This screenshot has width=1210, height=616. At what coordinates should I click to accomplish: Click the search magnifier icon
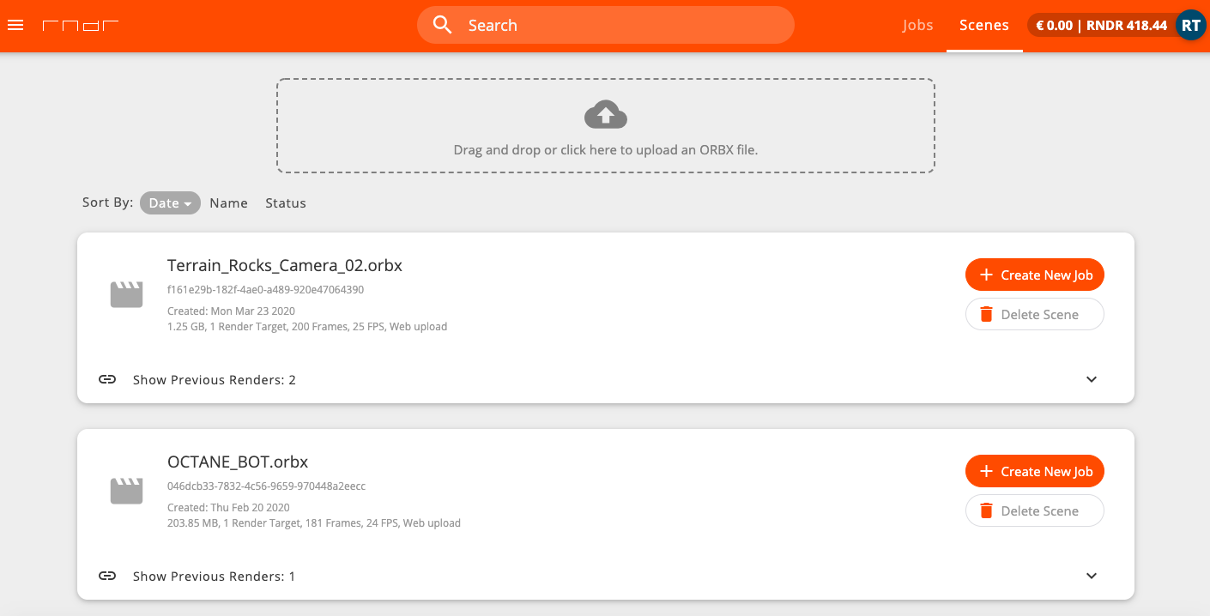pyautogui.click(x=442, y=25)
